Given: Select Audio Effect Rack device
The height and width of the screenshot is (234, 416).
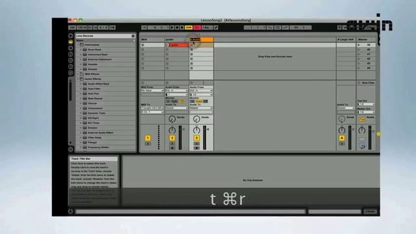Looking at the screenshot, I should coord(98,84).
